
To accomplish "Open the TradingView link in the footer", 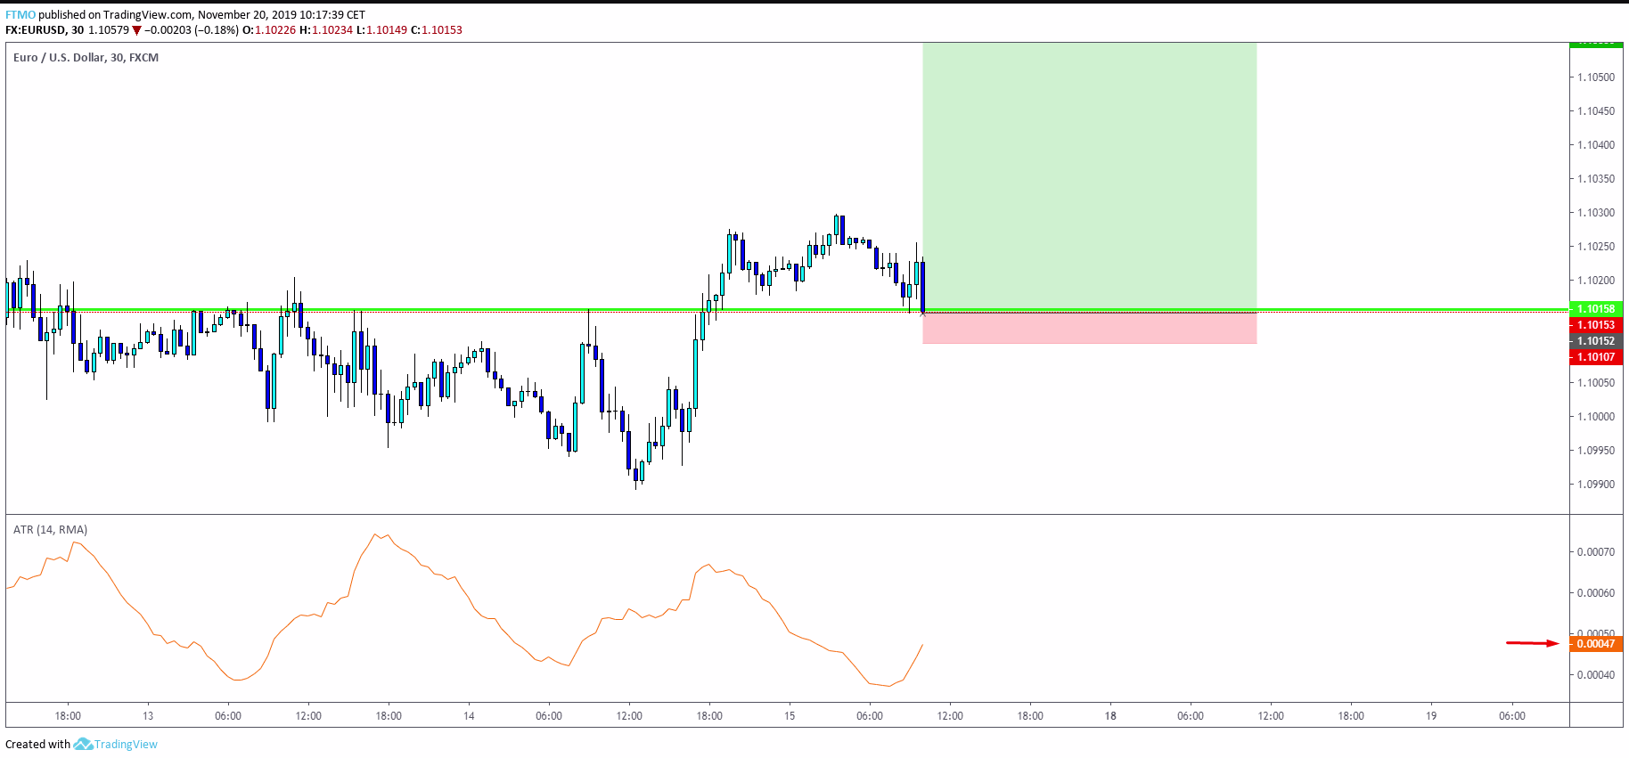I will (x=126, y=744).
